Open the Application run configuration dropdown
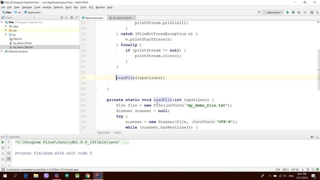 (273, 12)
